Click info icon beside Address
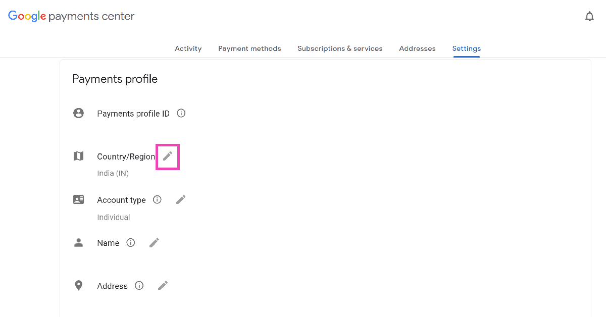Viewport: 606px width, 317px height. click(139, 286)
